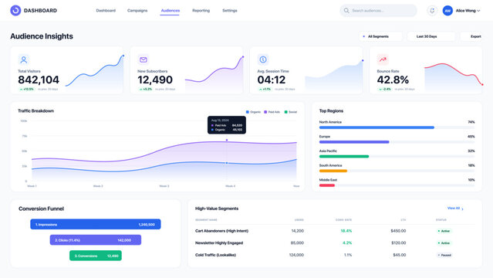
Task: Click the AW user avatar
Action: tap(447, 11)
